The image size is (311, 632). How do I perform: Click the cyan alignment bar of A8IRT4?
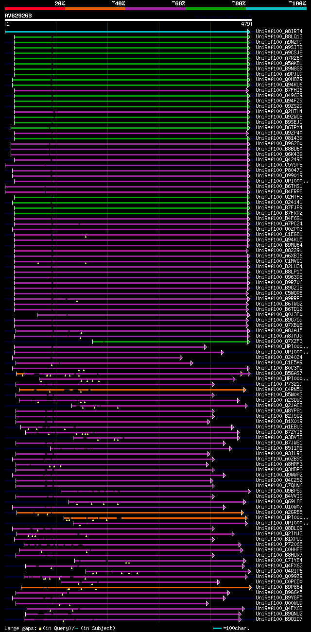coord(127,32)
